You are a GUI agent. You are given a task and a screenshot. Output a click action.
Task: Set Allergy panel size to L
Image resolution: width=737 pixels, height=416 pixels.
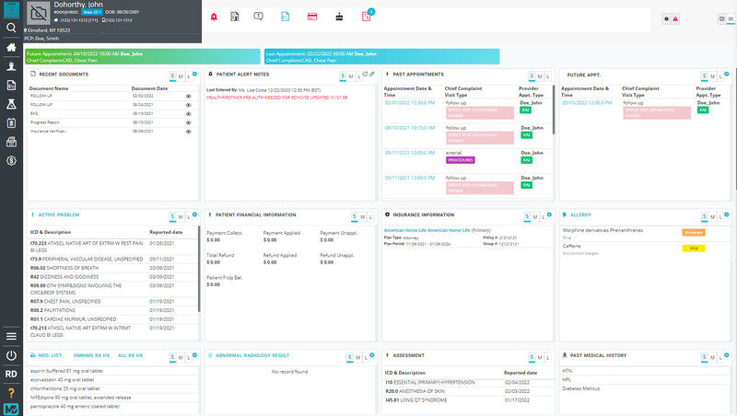click(720, 217)
